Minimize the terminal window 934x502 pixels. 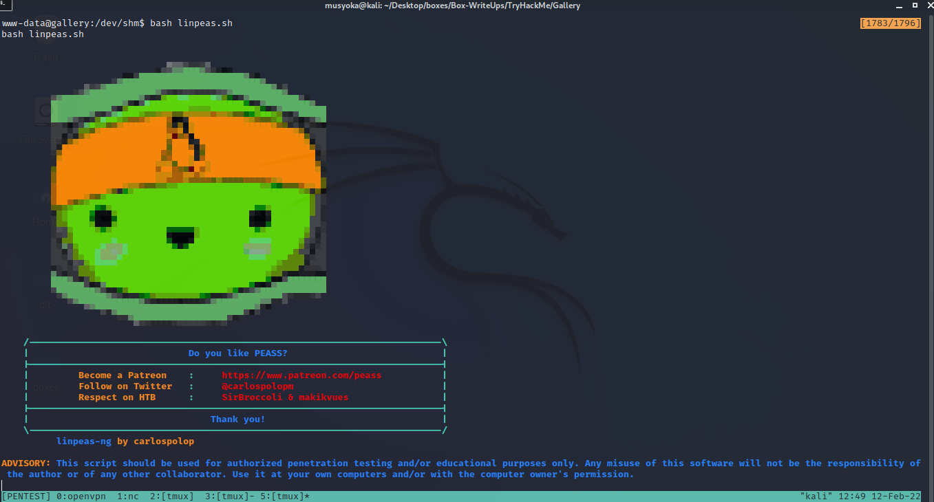[900, 5]
